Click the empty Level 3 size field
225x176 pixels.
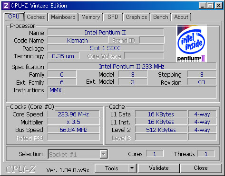click(161, 137)
